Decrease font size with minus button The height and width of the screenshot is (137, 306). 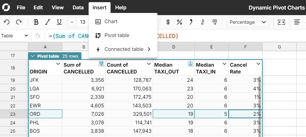pos(72,22)
